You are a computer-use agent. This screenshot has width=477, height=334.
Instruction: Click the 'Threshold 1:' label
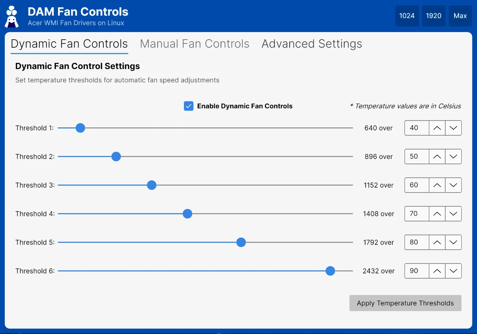[35, 128]
